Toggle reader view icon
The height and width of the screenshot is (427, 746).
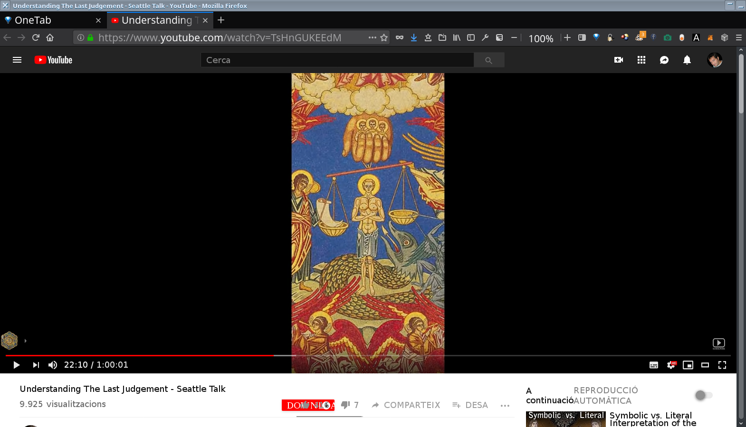click(582, 37)
